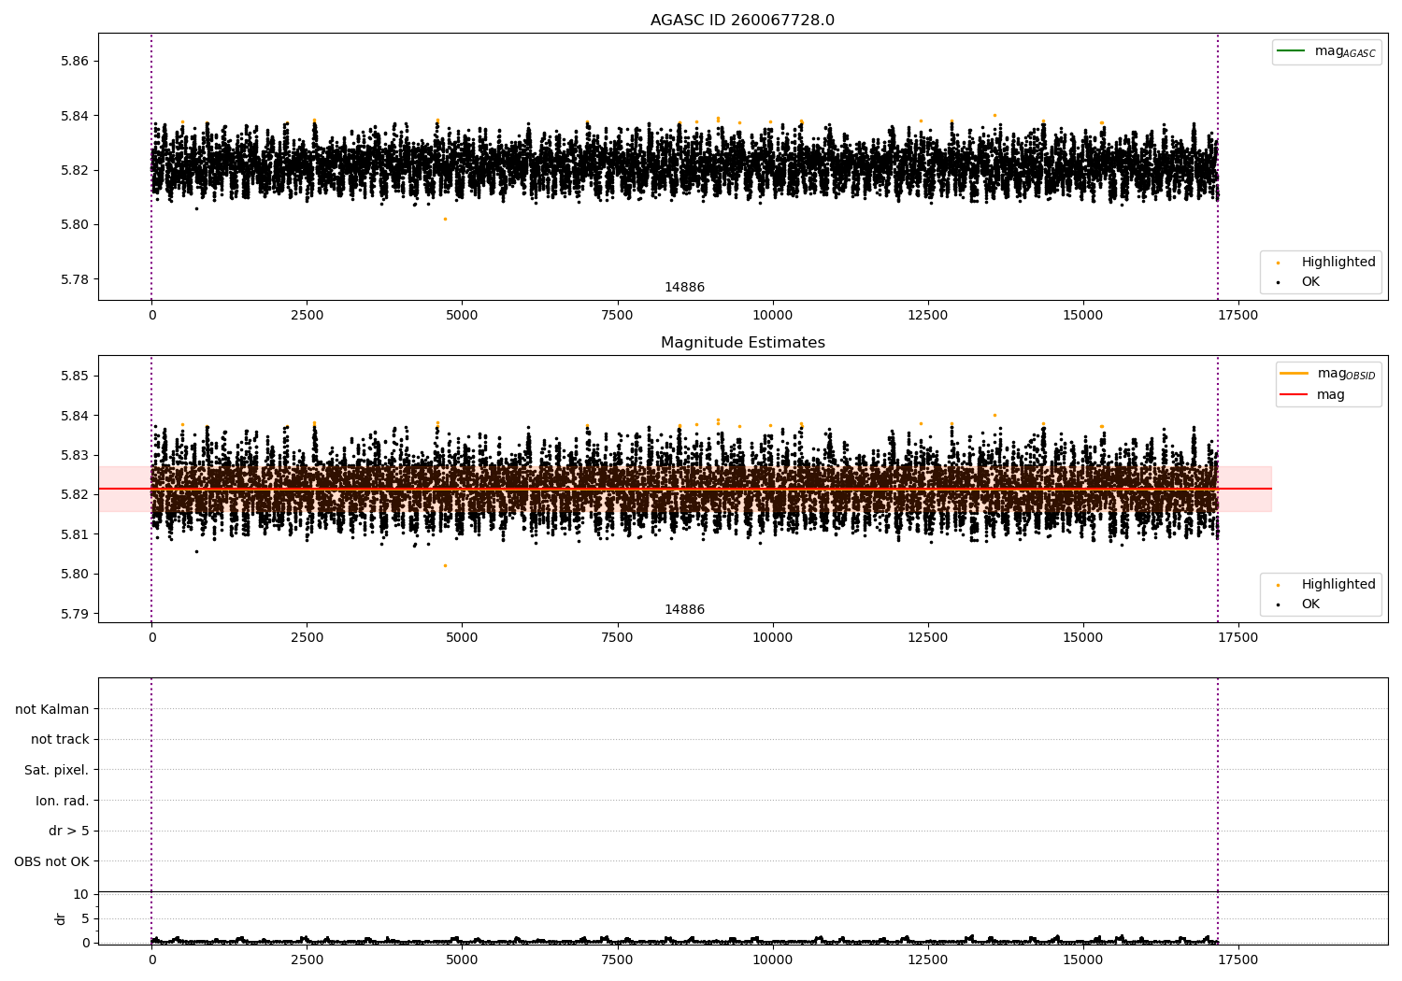Click the "5.79" y-axis tick label
1402x981 pixels.
[75, 614]
